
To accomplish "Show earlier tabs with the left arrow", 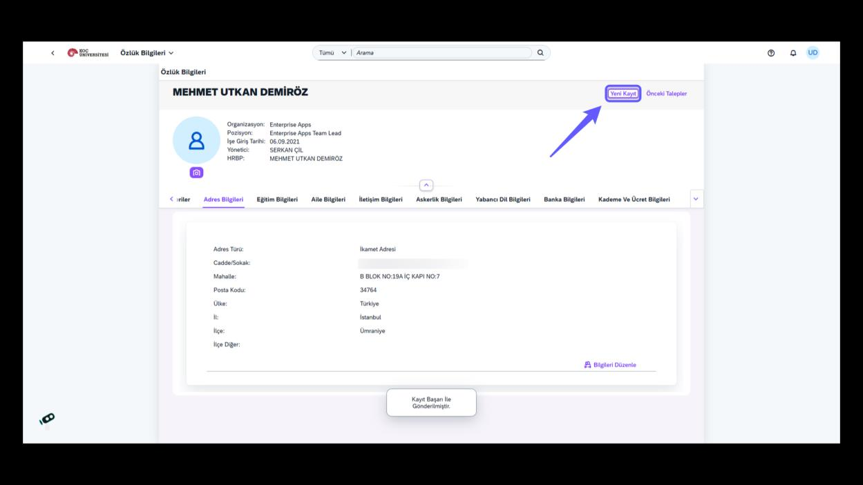I will [x=172, y=199].
